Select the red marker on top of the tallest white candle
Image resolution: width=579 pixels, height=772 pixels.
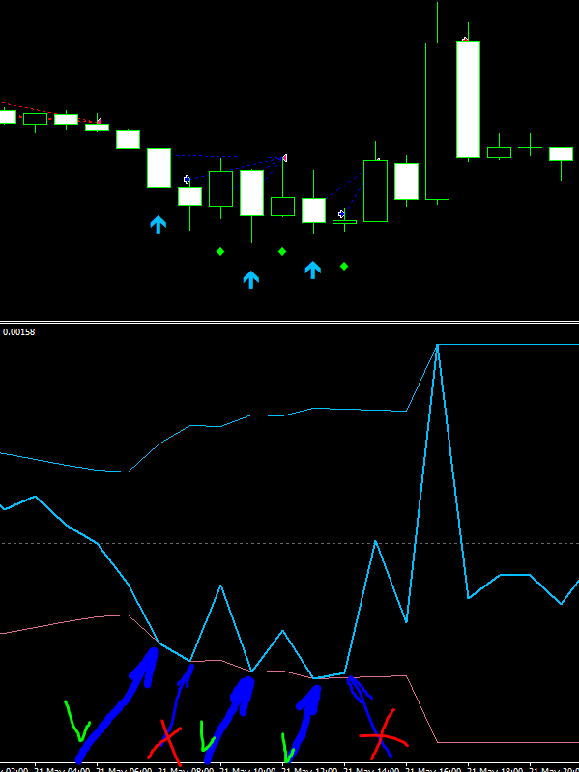(465, 39)
